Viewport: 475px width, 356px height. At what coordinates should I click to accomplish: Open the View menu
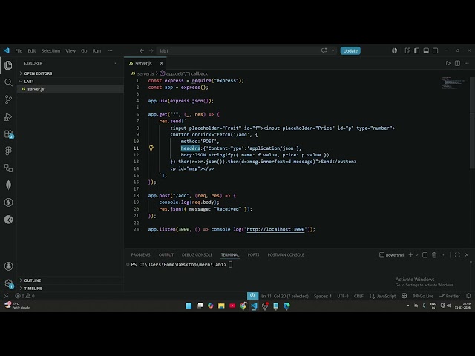pyautogui.click(x=71, y=50)
